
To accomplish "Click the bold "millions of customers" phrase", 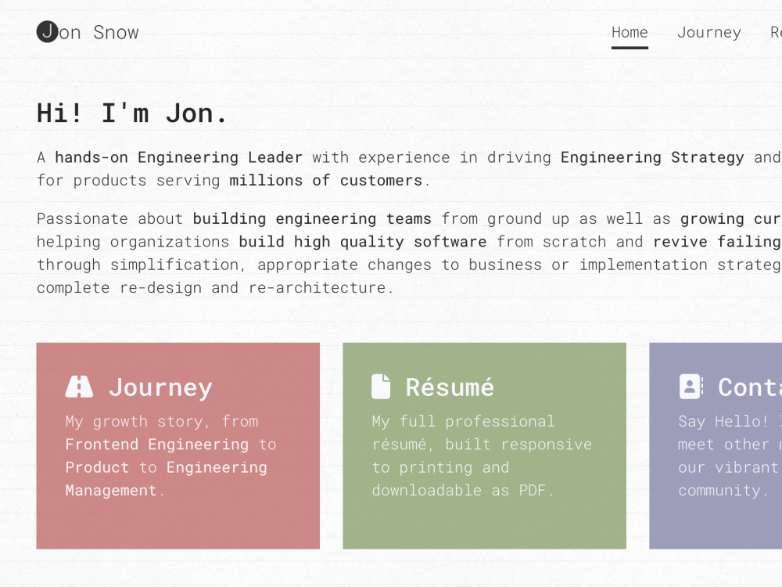I will point(325,180).
